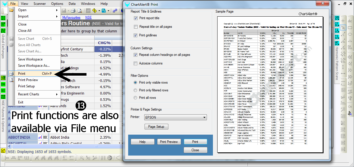Click the CAN SCN scanner icon
354x167 pixels.
coord(337,18)
